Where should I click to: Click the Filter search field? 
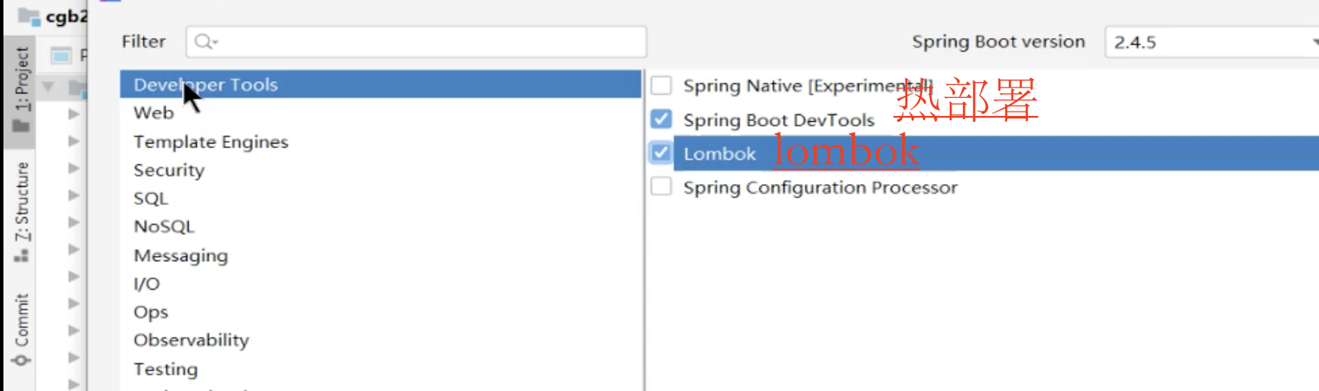click(416, 42)
